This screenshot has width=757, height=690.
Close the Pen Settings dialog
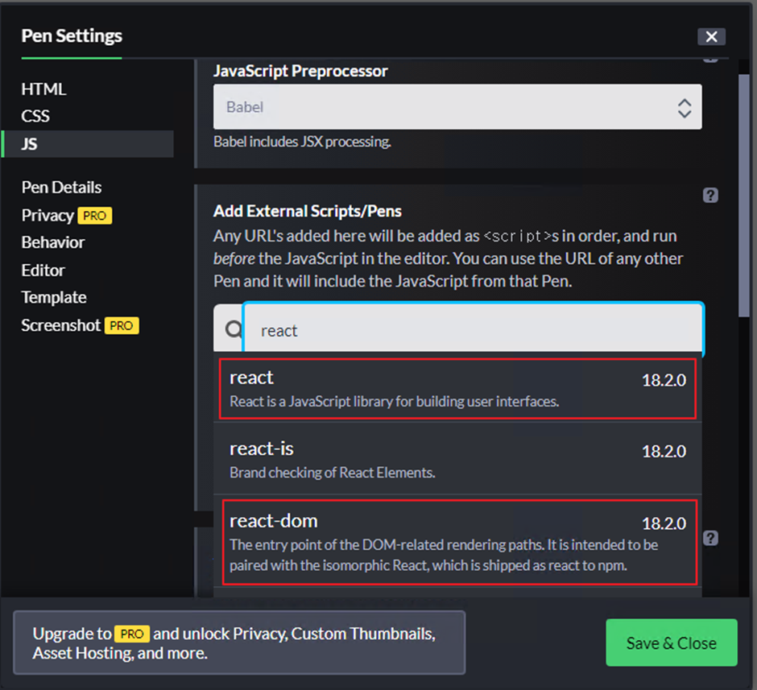711,37
